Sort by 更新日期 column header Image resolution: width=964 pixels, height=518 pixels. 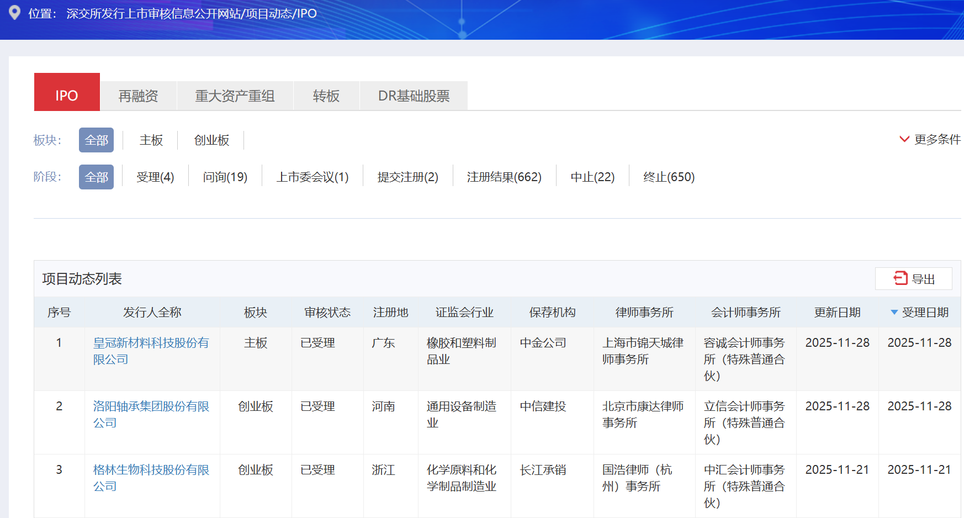[837, 313]
